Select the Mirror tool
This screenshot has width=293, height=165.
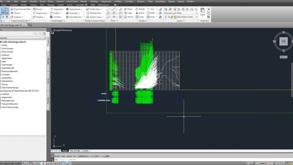click(x=140, y=13)
